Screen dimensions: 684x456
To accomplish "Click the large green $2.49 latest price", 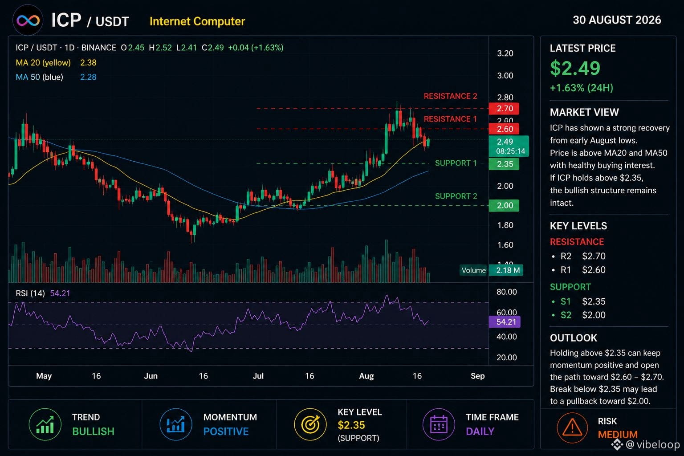I will [575, 69].
